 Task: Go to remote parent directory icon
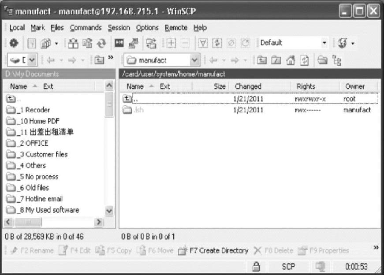pos(261,60)
